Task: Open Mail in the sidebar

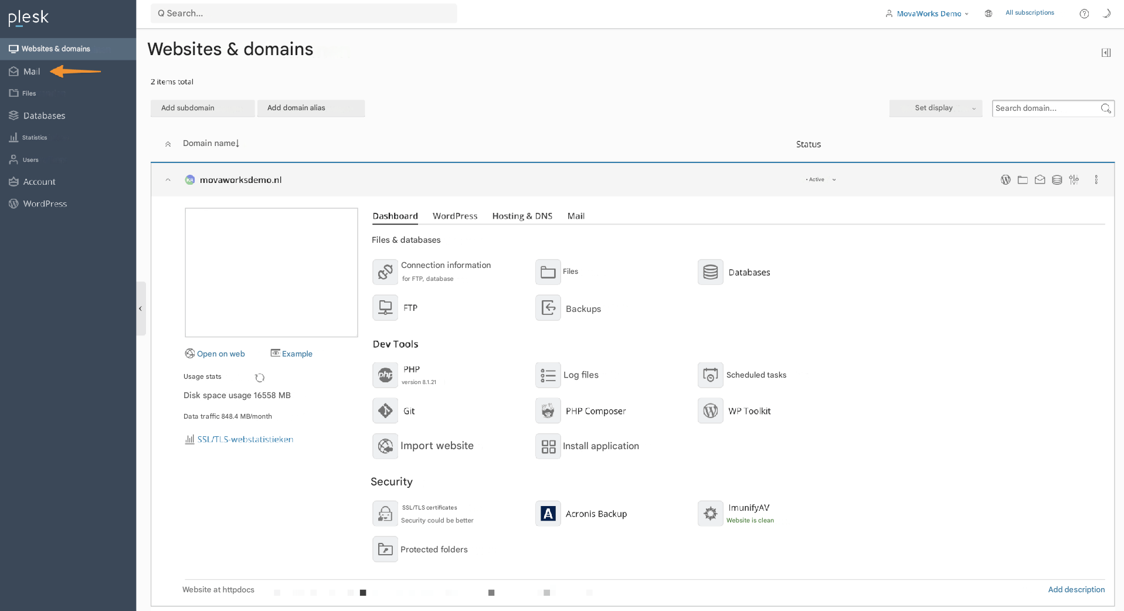Action: (x=32, y=72)
